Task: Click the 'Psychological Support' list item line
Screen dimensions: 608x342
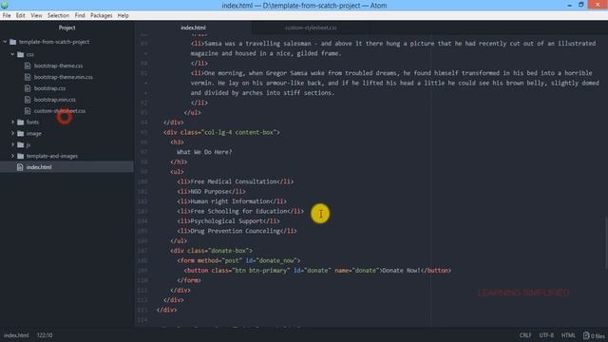Action: pyautogui.click(x=228, y=221)
